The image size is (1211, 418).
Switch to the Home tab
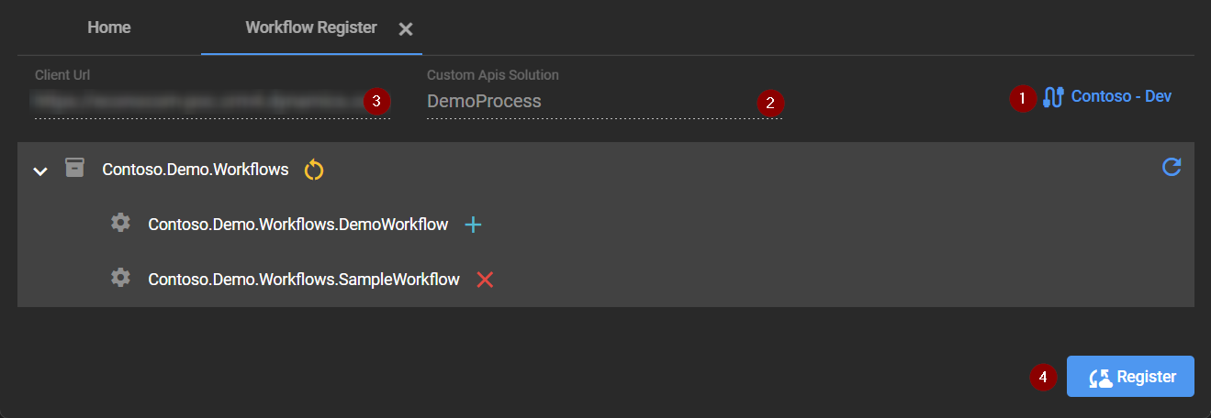tap(108, 27)
